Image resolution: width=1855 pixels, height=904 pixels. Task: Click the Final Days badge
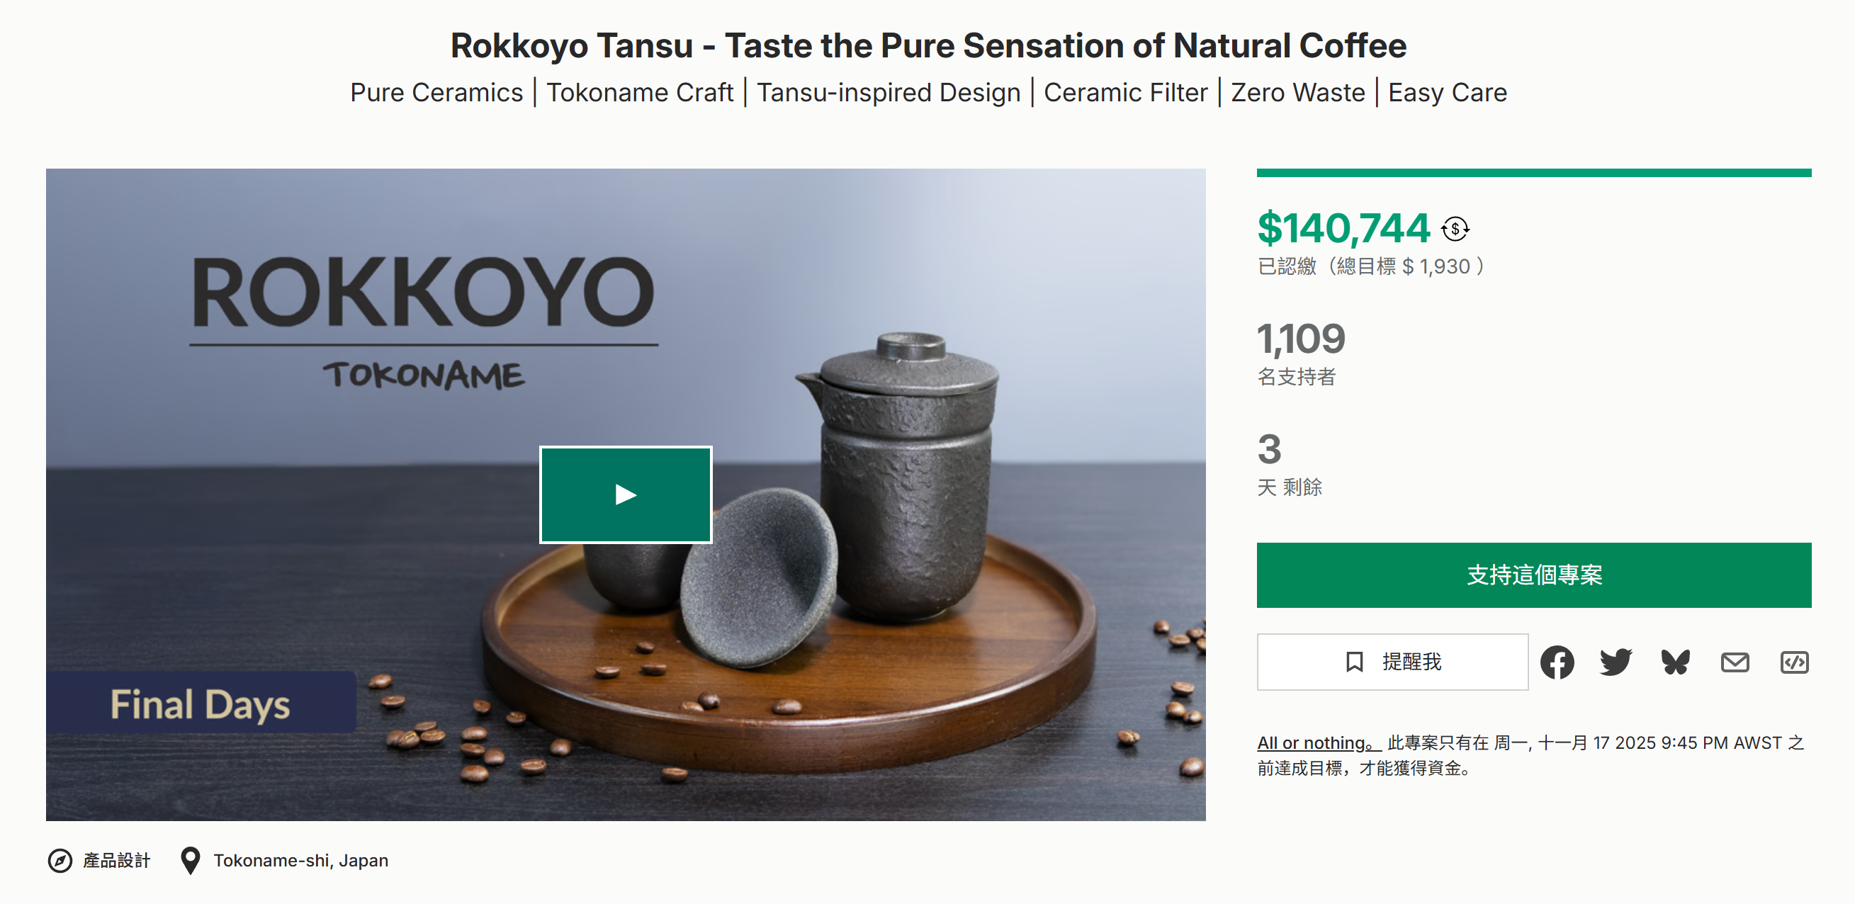(x=201, y=704)
